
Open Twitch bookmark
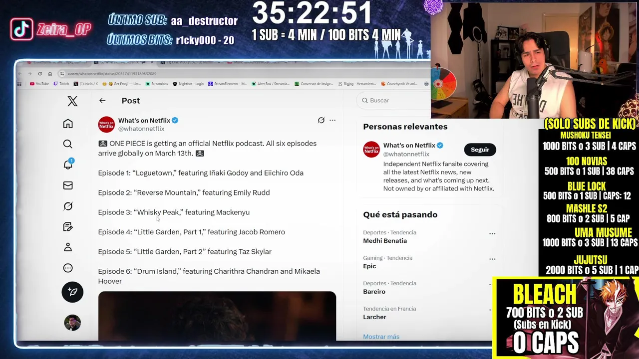point(61,84)
